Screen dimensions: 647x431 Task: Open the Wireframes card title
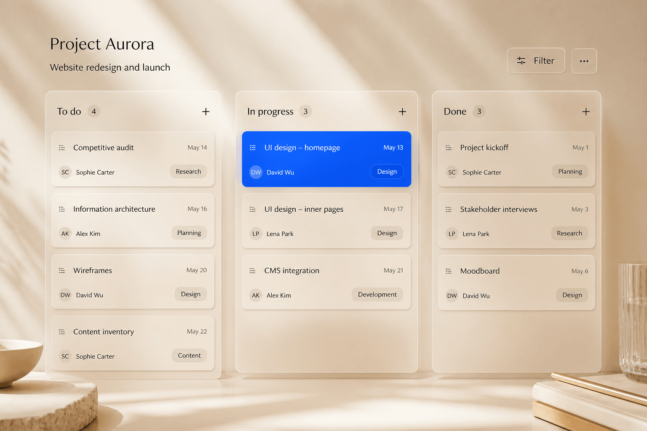93,271
